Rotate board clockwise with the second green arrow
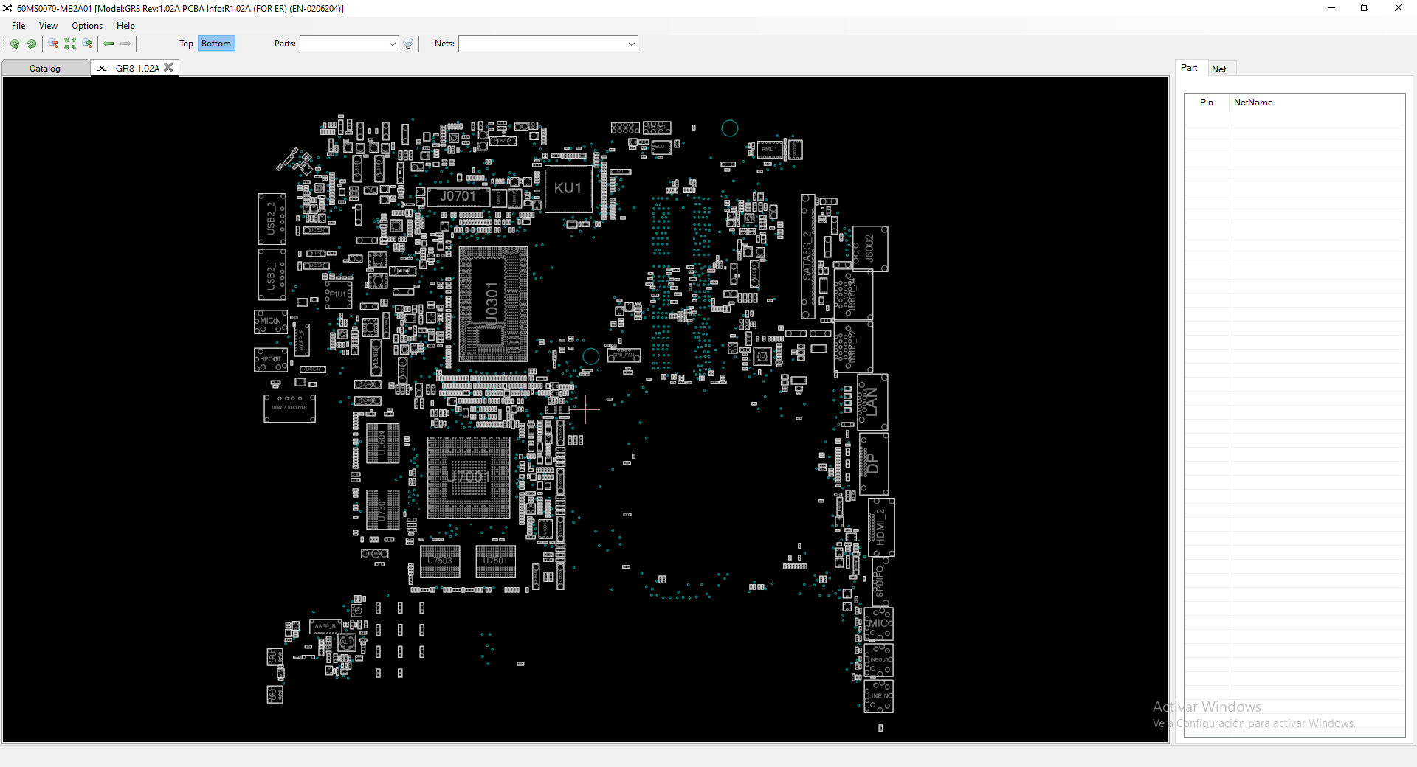This screenshot has height=767, width=1417. [x=32, y=44]
